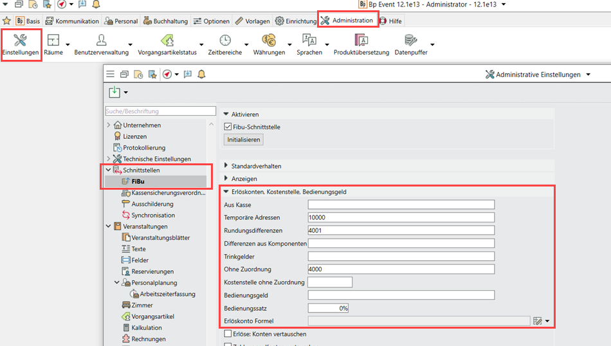Select Kalkulation in the settings tree
The image size is (611, 346).
coord(146,328)
